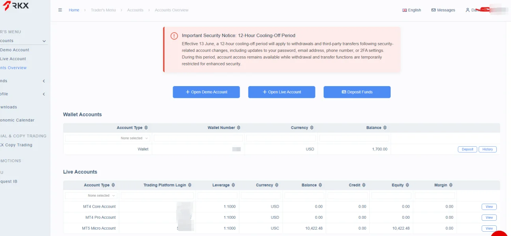Open Live Account sidebar item
The width and height of the screenshot is (511, 236).
coord(13,59)
